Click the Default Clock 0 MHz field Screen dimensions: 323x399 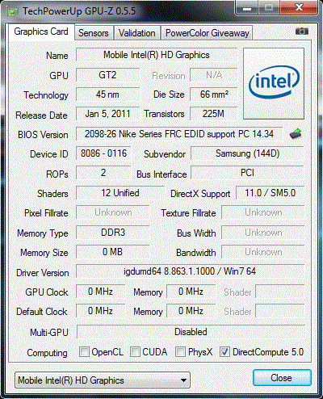(x=101, y=311)
